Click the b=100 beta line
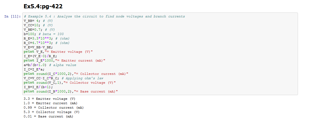316x125 pixels. (43, 34)
